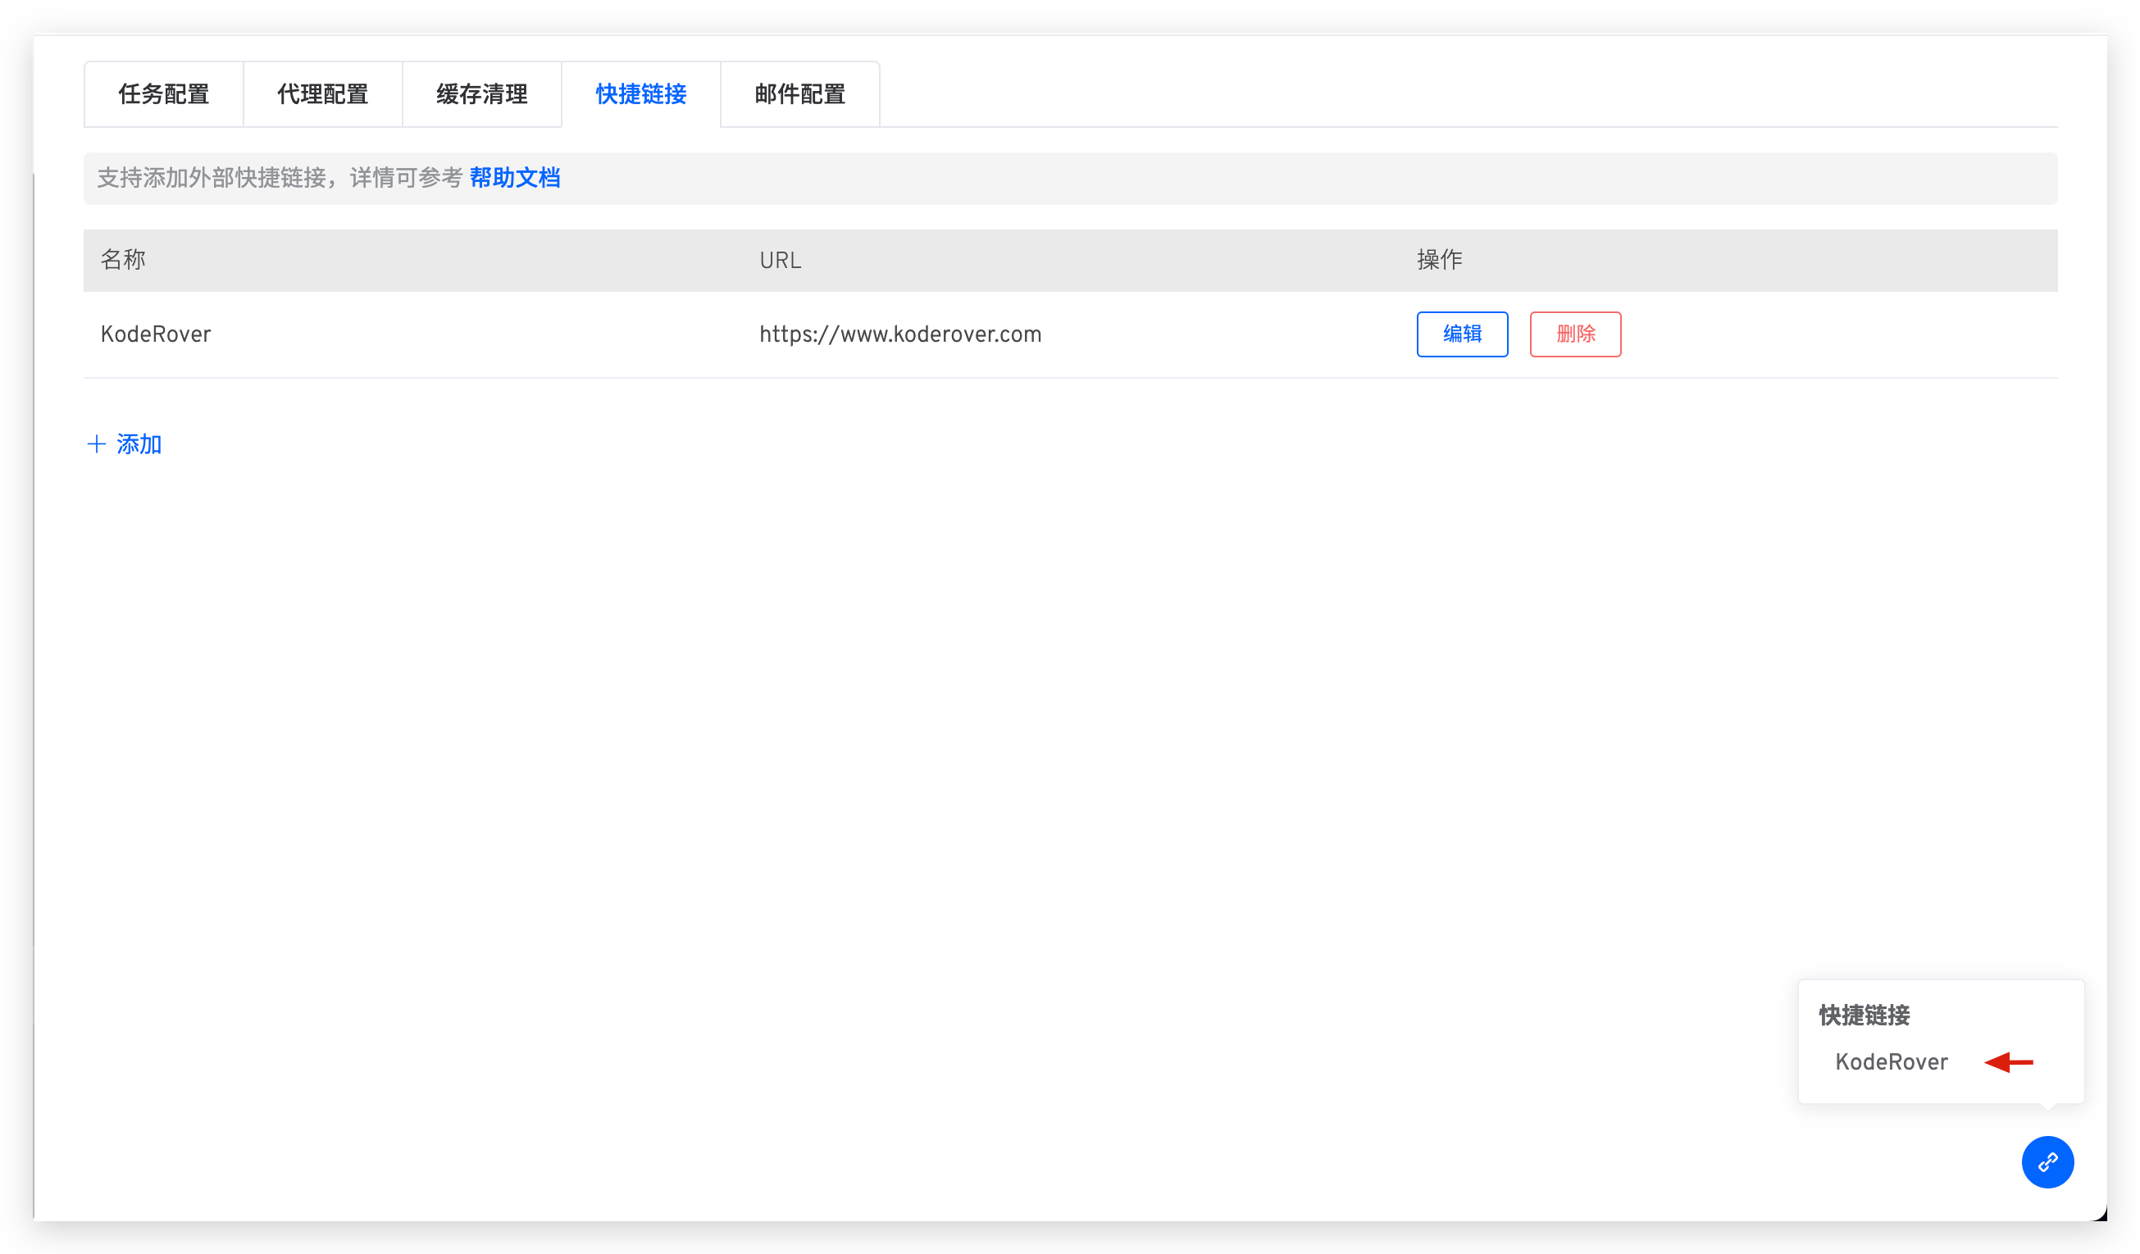Click 编辑 button for KodeRover row
The width and height of the screenshot is (2140, 1254).
tap(1461, 334)
